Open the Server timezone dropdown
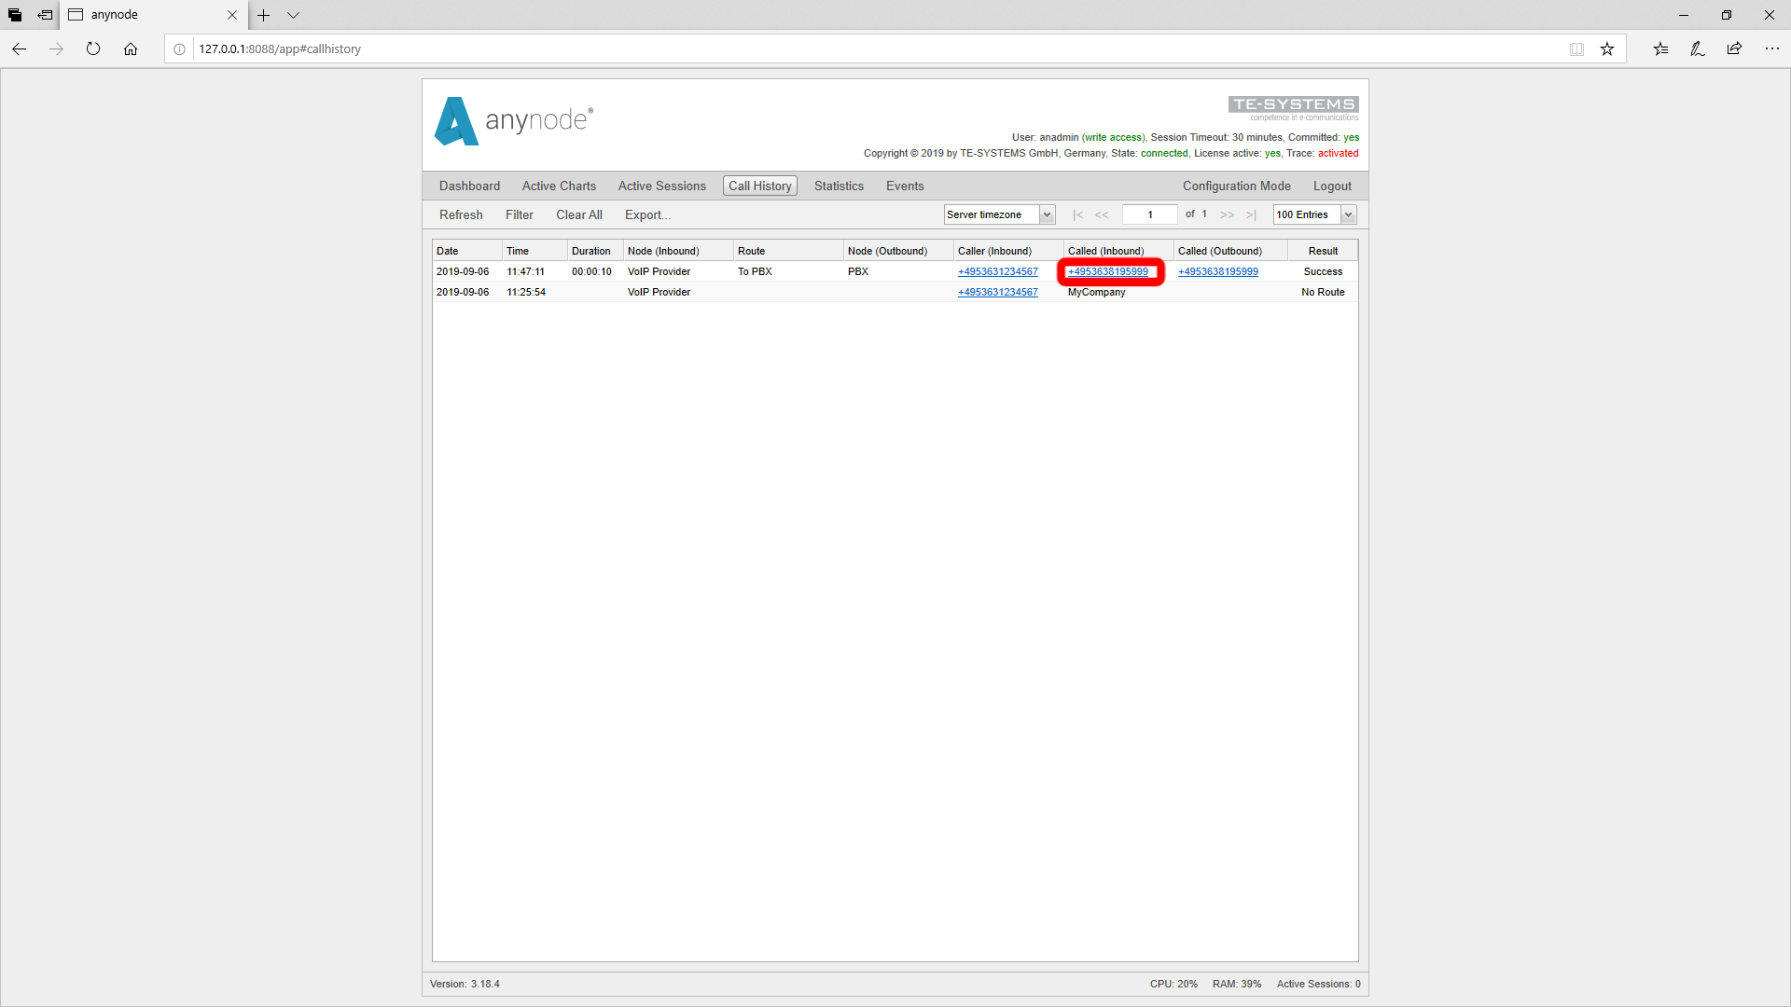1791x1007 pixels. [999, 214]
